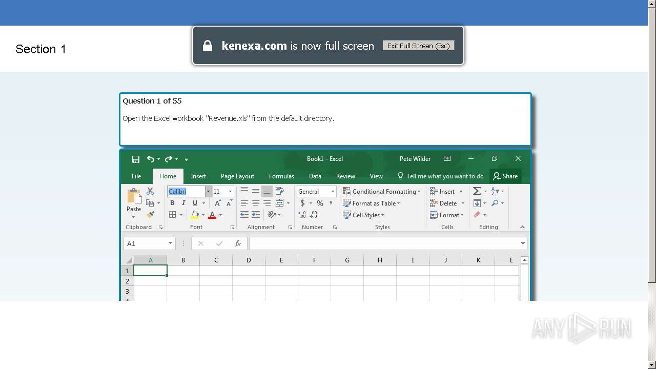Click the Exit Full Screen (Esc) button
The image size is (656, 369).
click(418, 46)
